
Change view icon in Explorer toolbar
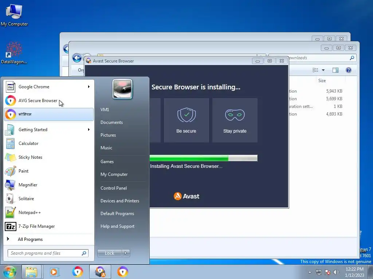(315, 70)
